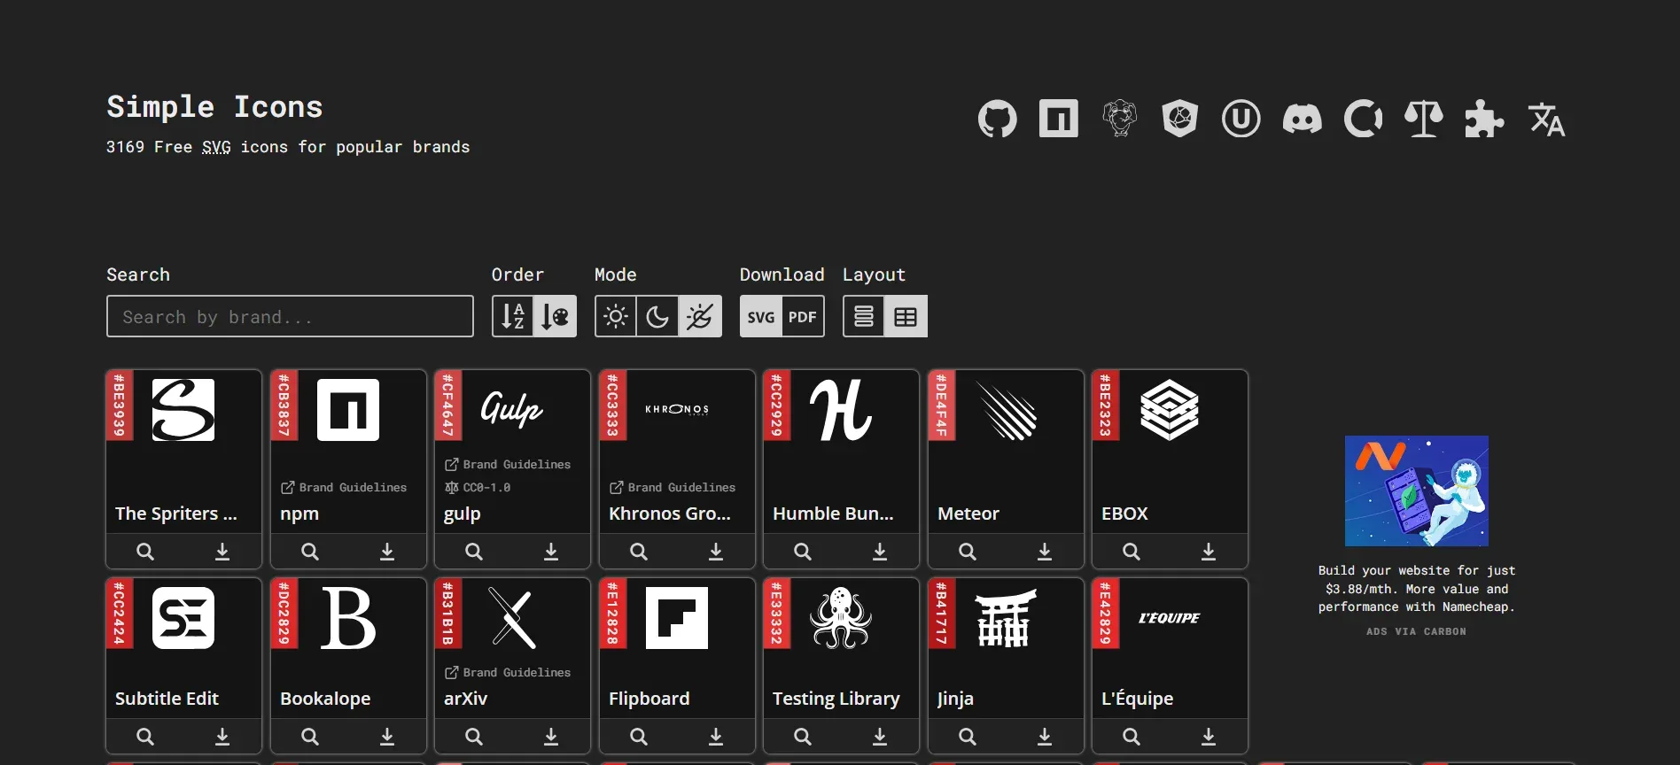Download the Khronos Group icon
The image size is (1680, 765).
click(716, 552)
